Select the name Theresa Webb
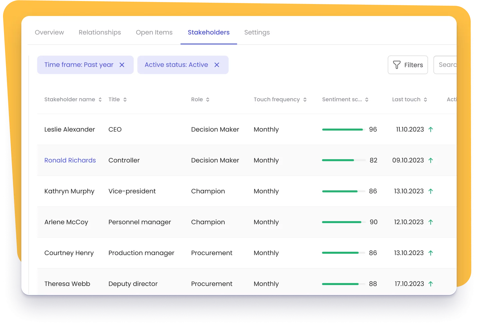Viewport: 478px width, 327px height. click(67, 284)
